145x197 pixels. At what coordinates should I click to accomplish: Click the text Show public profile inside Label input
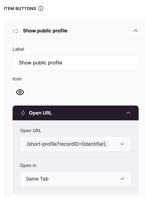[40, 63]
